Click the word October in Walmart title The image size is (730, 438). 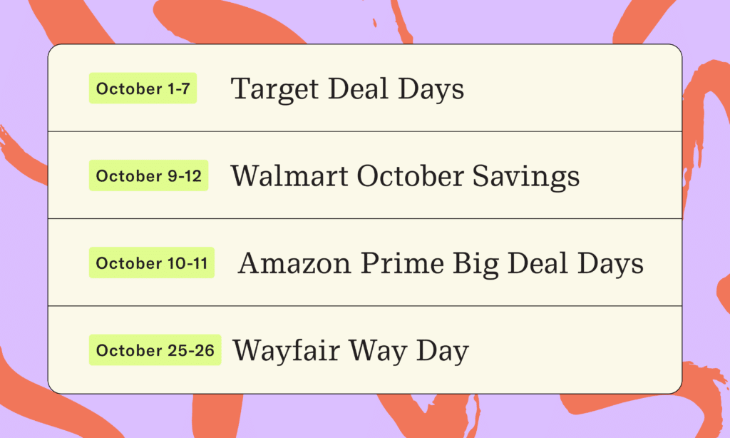(x=410, y=176)
